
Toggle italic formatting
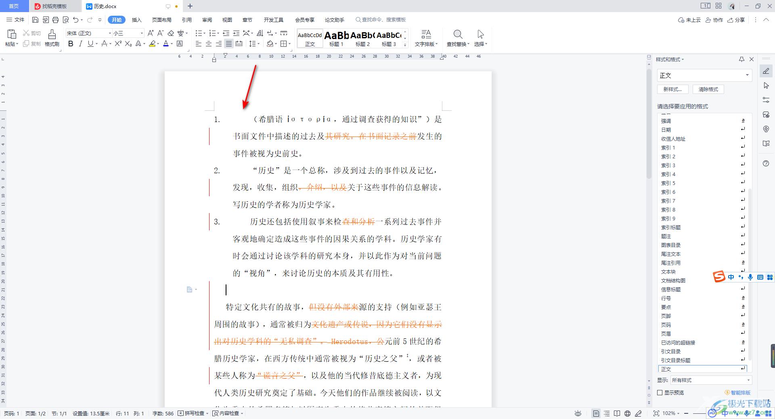(x=80, y=44)
